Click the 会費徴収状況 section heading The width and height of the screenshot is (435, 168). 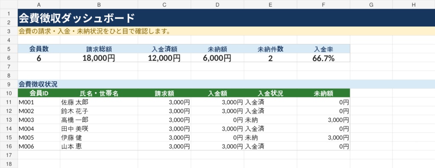[226, 84]
